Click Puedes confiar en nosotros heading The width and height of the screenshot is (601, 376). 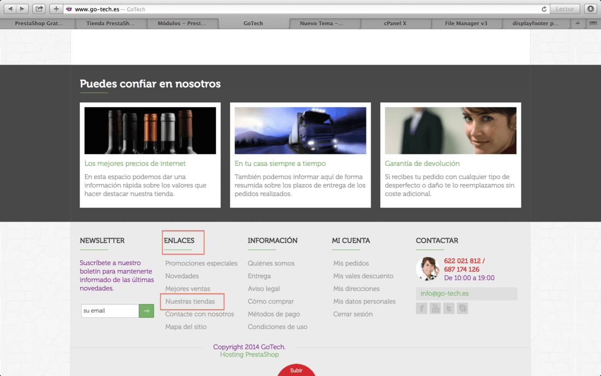[150, 84]
